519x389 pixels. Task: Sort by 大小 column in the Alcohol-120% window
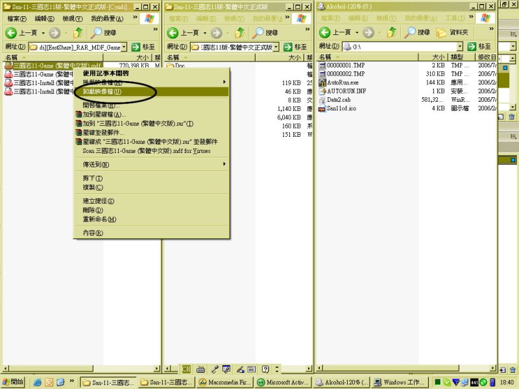click(x=433, y=57)
